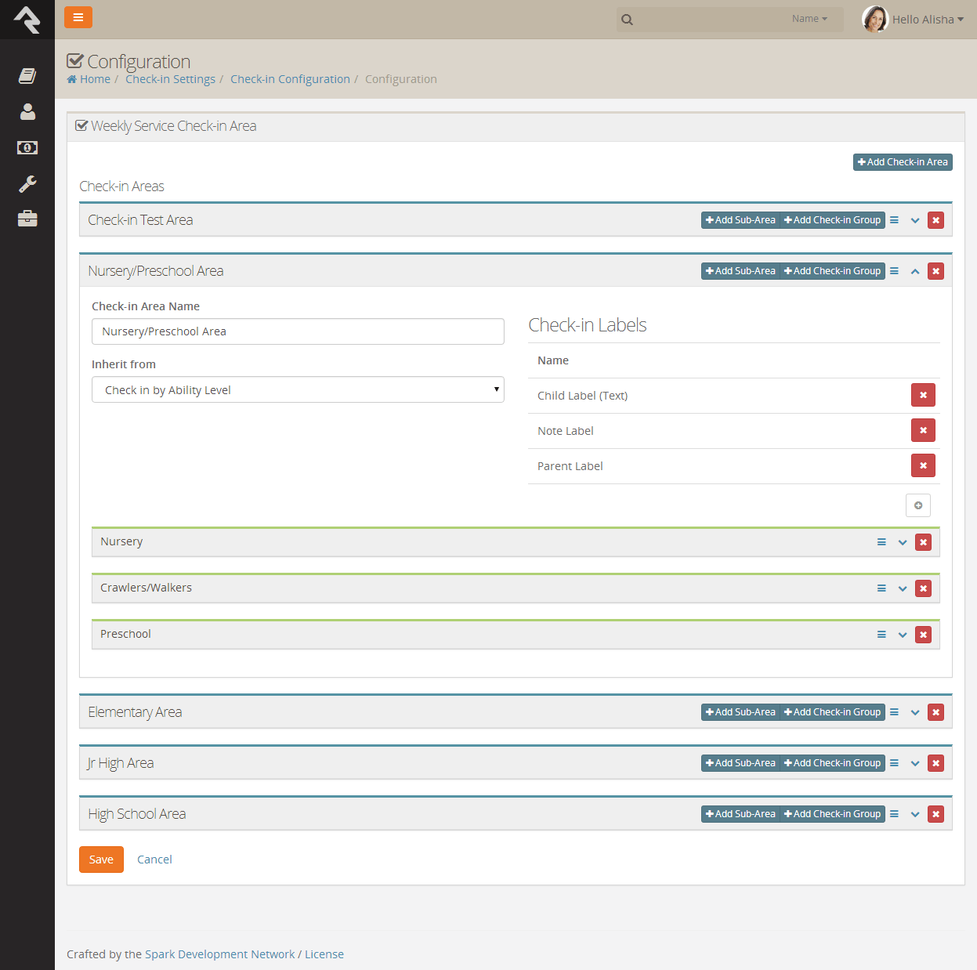Add Check-in Group to Nursery/Preschool Area
Screen dimensions: 977x970
coord(832,271)
